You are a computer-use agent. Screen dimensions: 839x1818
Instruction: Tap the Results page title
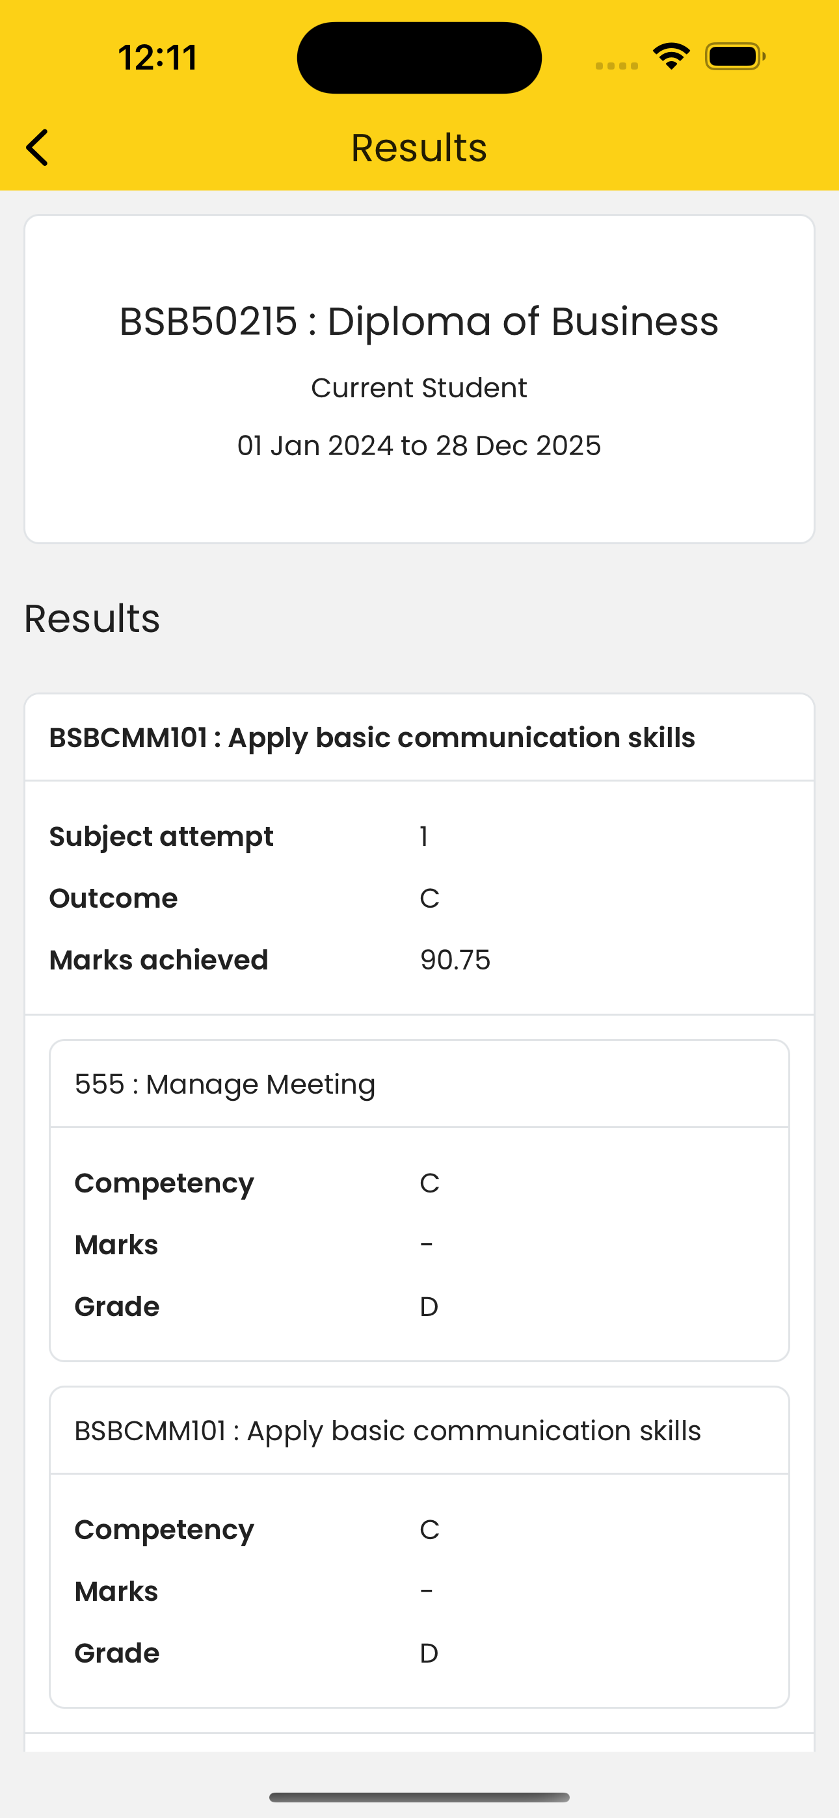pyautogui.click(x=419, y=148)
